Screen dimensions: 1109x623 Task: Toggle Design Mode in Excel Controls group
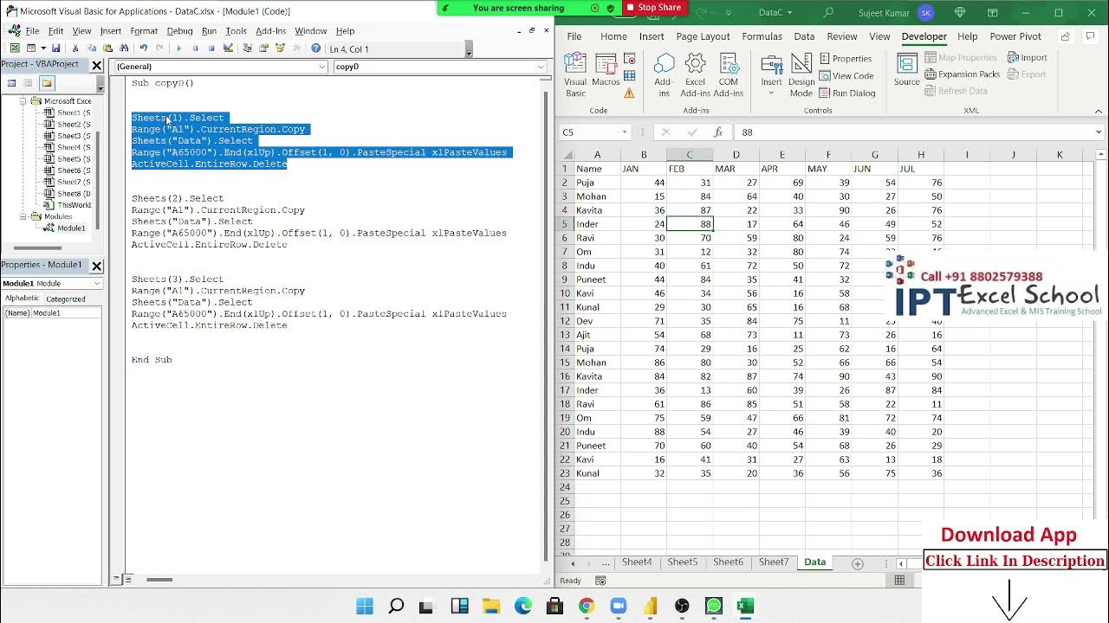click(x=801, y=74)
